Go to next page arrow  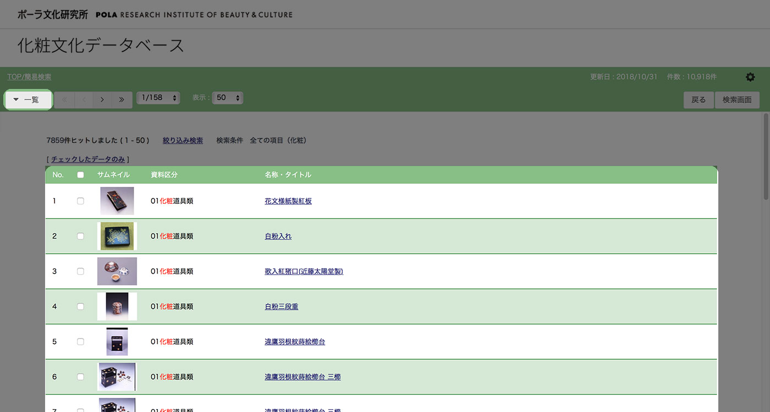coord(102,99)
